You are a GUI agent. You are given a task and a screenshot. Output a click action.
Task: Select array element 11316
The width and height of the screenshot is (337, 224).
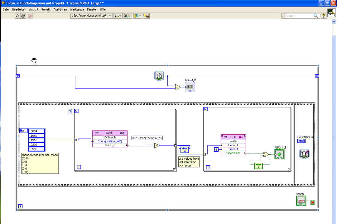tap(36, 140)
